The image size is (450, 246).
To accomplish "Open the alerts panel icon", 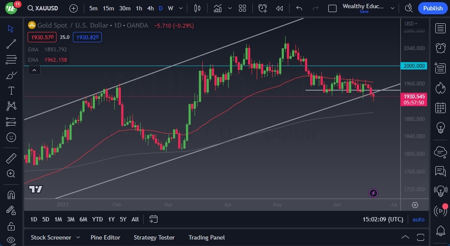I will 440,47.
